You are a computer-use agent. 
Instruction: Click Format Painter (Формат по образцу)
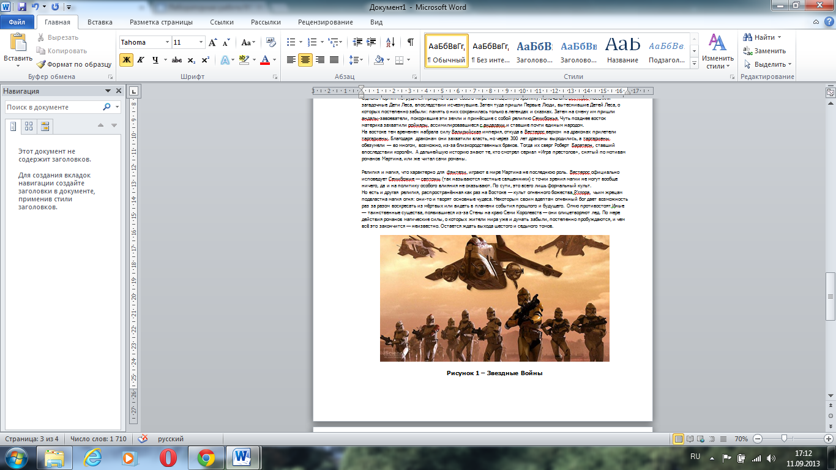73,64
